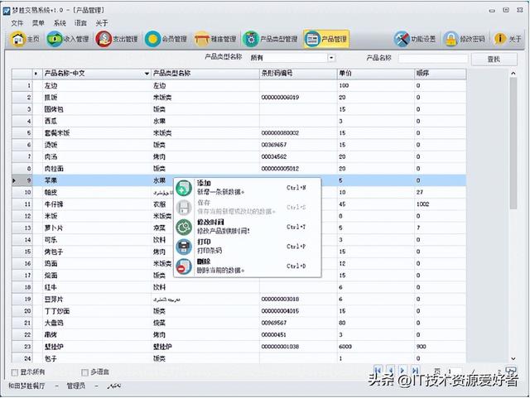
Task: Click 管理员 in the status bar
Action: point(75,386)
